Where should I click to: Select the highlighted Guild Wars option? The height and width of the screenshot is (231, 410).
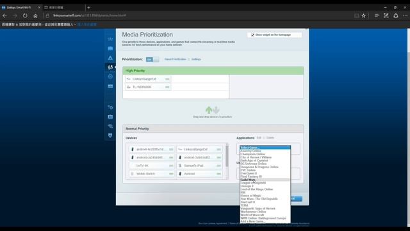click(265, 180)
